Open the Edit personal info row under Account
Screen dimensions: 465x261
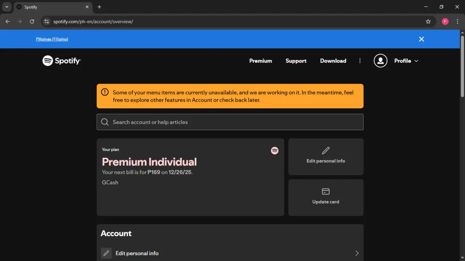(x=230, y=253)
